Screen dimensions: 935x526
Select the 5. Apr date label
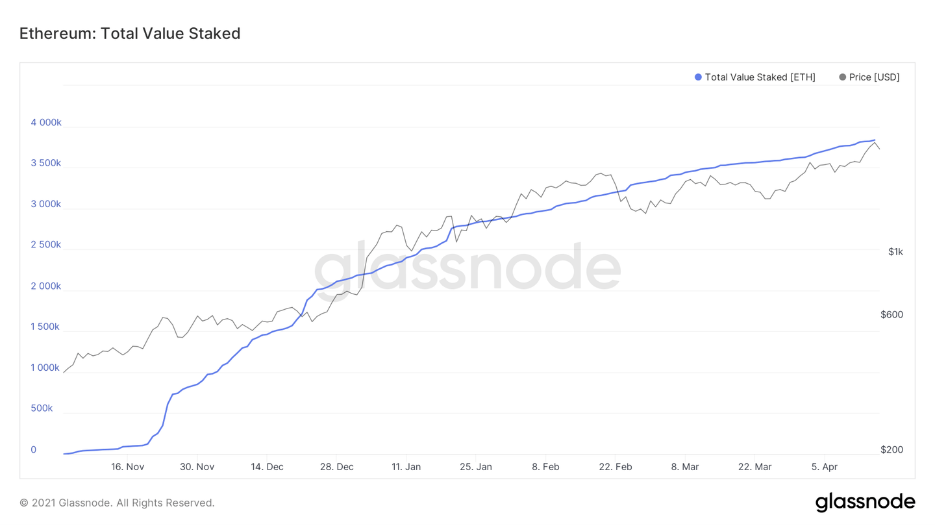pos(825,467)
